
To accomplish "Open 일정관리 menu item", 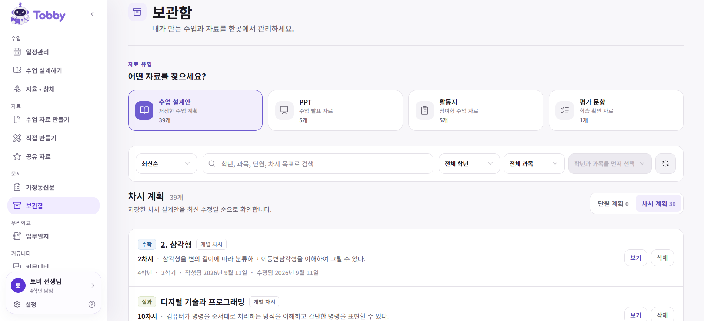I will (54, 52).
